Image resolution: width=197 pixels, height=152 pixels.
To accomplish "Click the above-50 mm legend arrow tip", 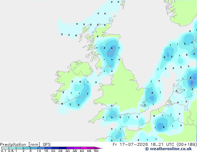I will coord(98,148).
